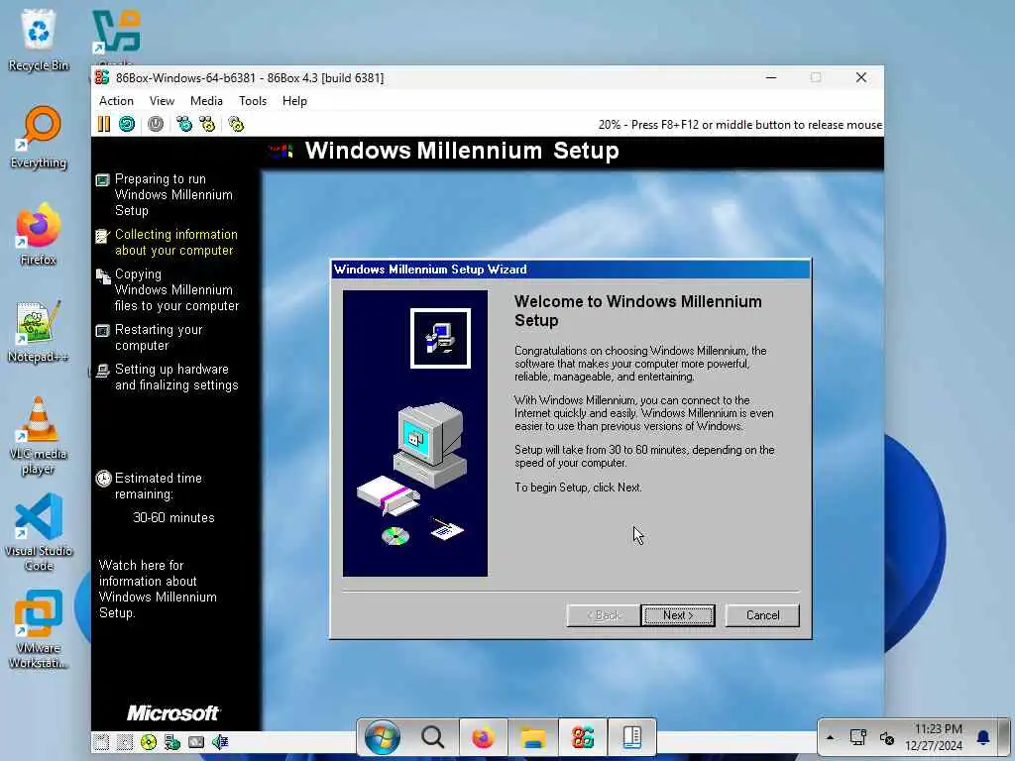Click the CD-ROM disc status bar icon
Viewport: 1015px width, 761px height.
[x=149, y=742]
